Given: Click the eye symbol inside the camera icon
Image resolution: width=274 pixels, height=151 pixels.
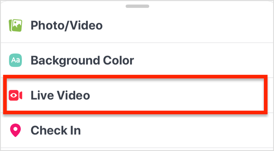Looking at the screenshot, I should point(14,95).
